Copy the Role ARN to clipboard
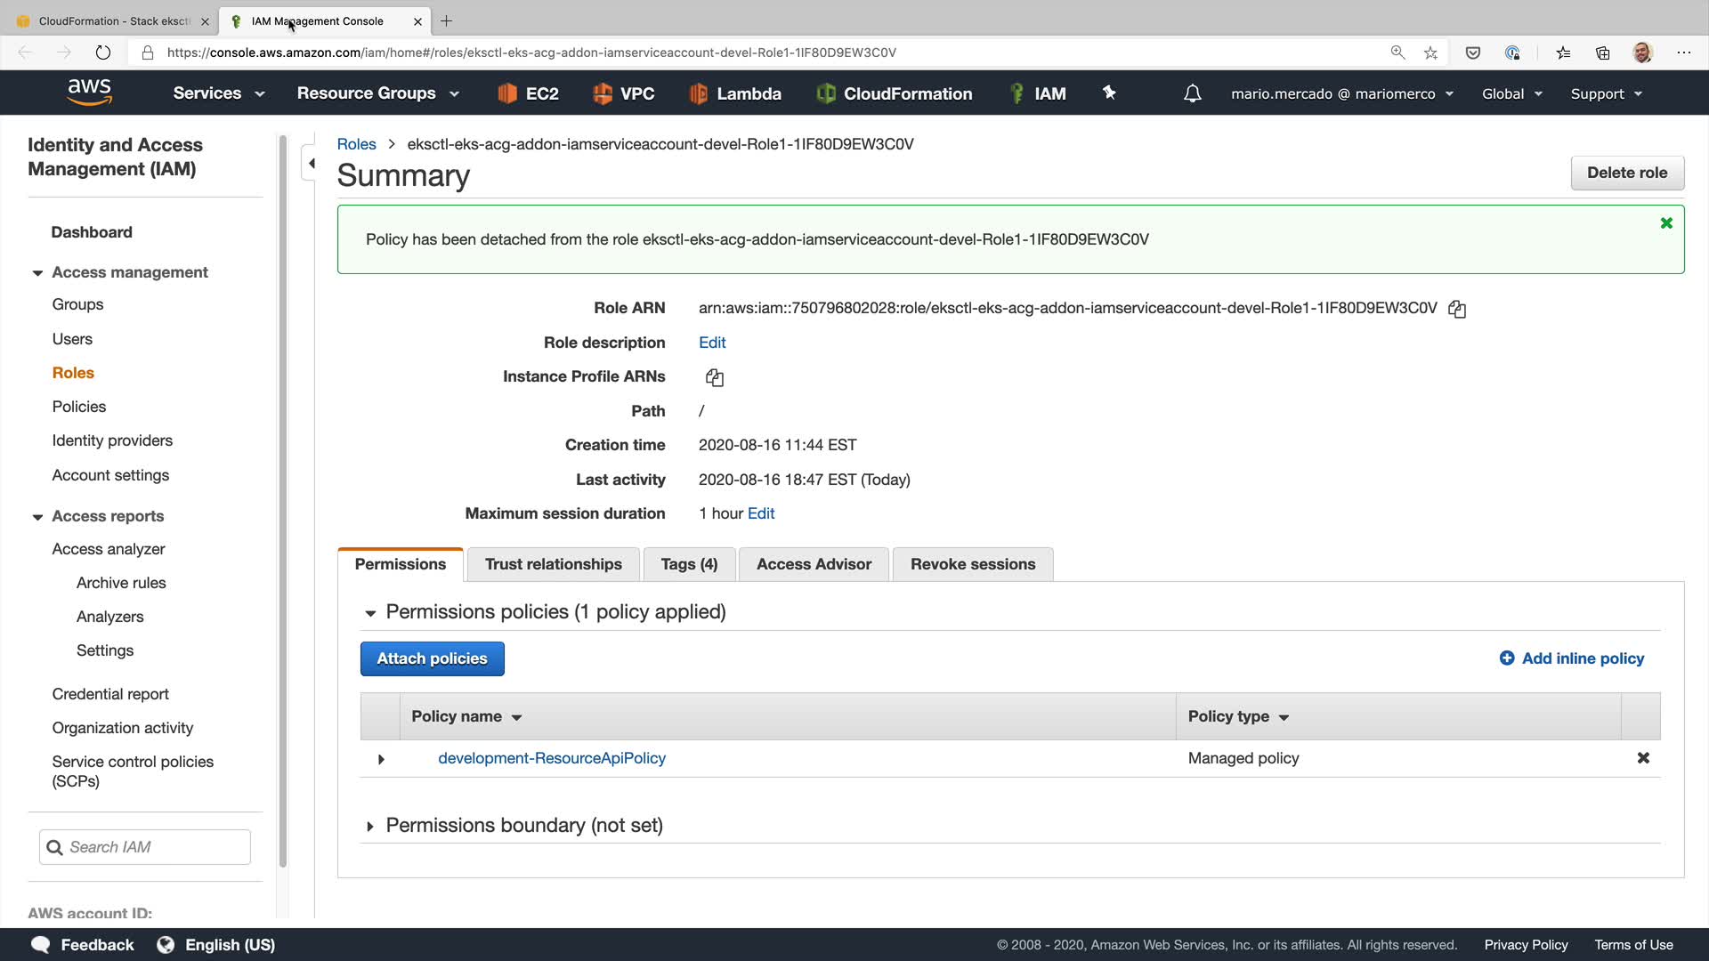Viewport: 1709px width, 961px height. [x=1457, y=309]
